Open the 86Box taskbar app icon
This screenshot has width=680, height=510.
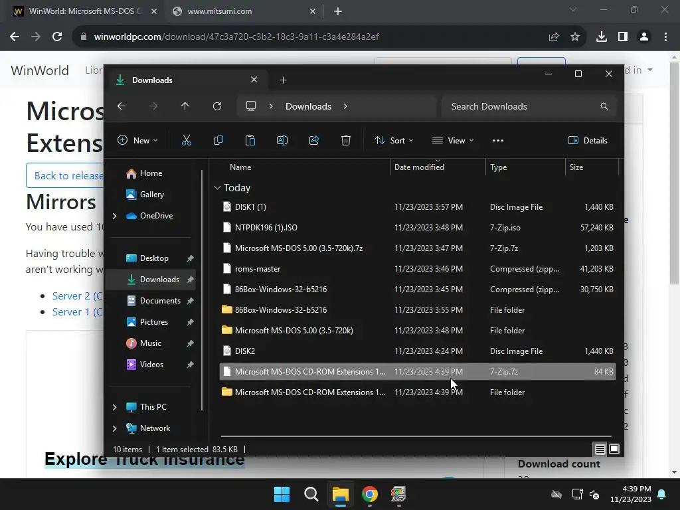[398, 494]
